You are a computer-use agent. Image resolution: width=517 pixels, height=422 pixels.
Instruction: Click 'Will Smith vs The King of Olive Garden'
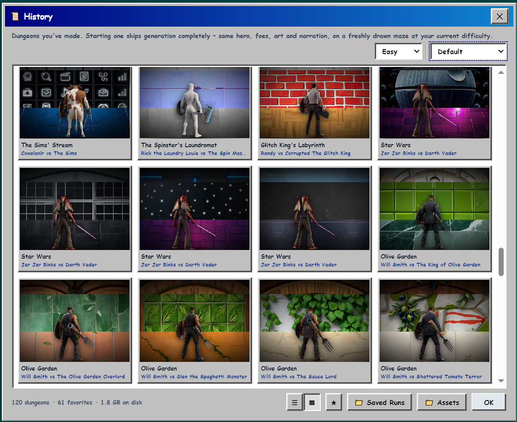(x=431, y=265)
